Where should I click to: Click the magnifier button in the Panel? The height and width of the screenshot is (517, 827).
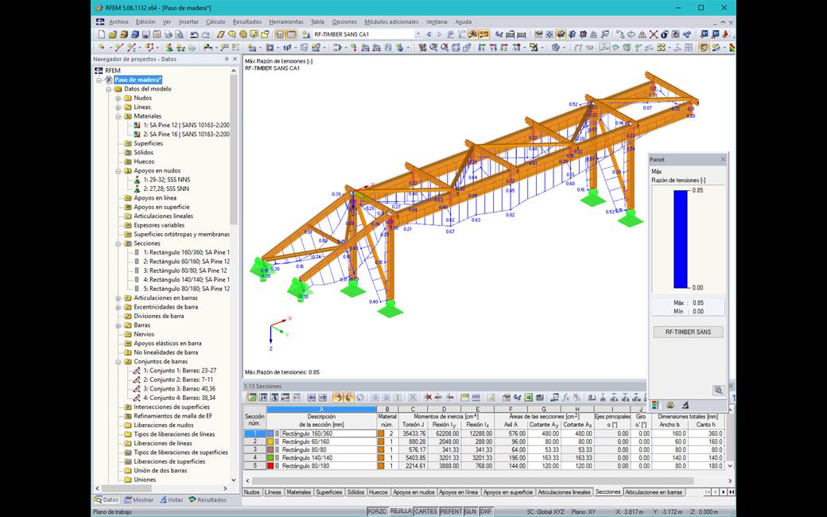[x=718, y=390]
